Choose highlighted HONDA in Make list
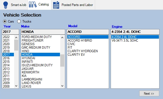The image size is (163, 99). 41,55
